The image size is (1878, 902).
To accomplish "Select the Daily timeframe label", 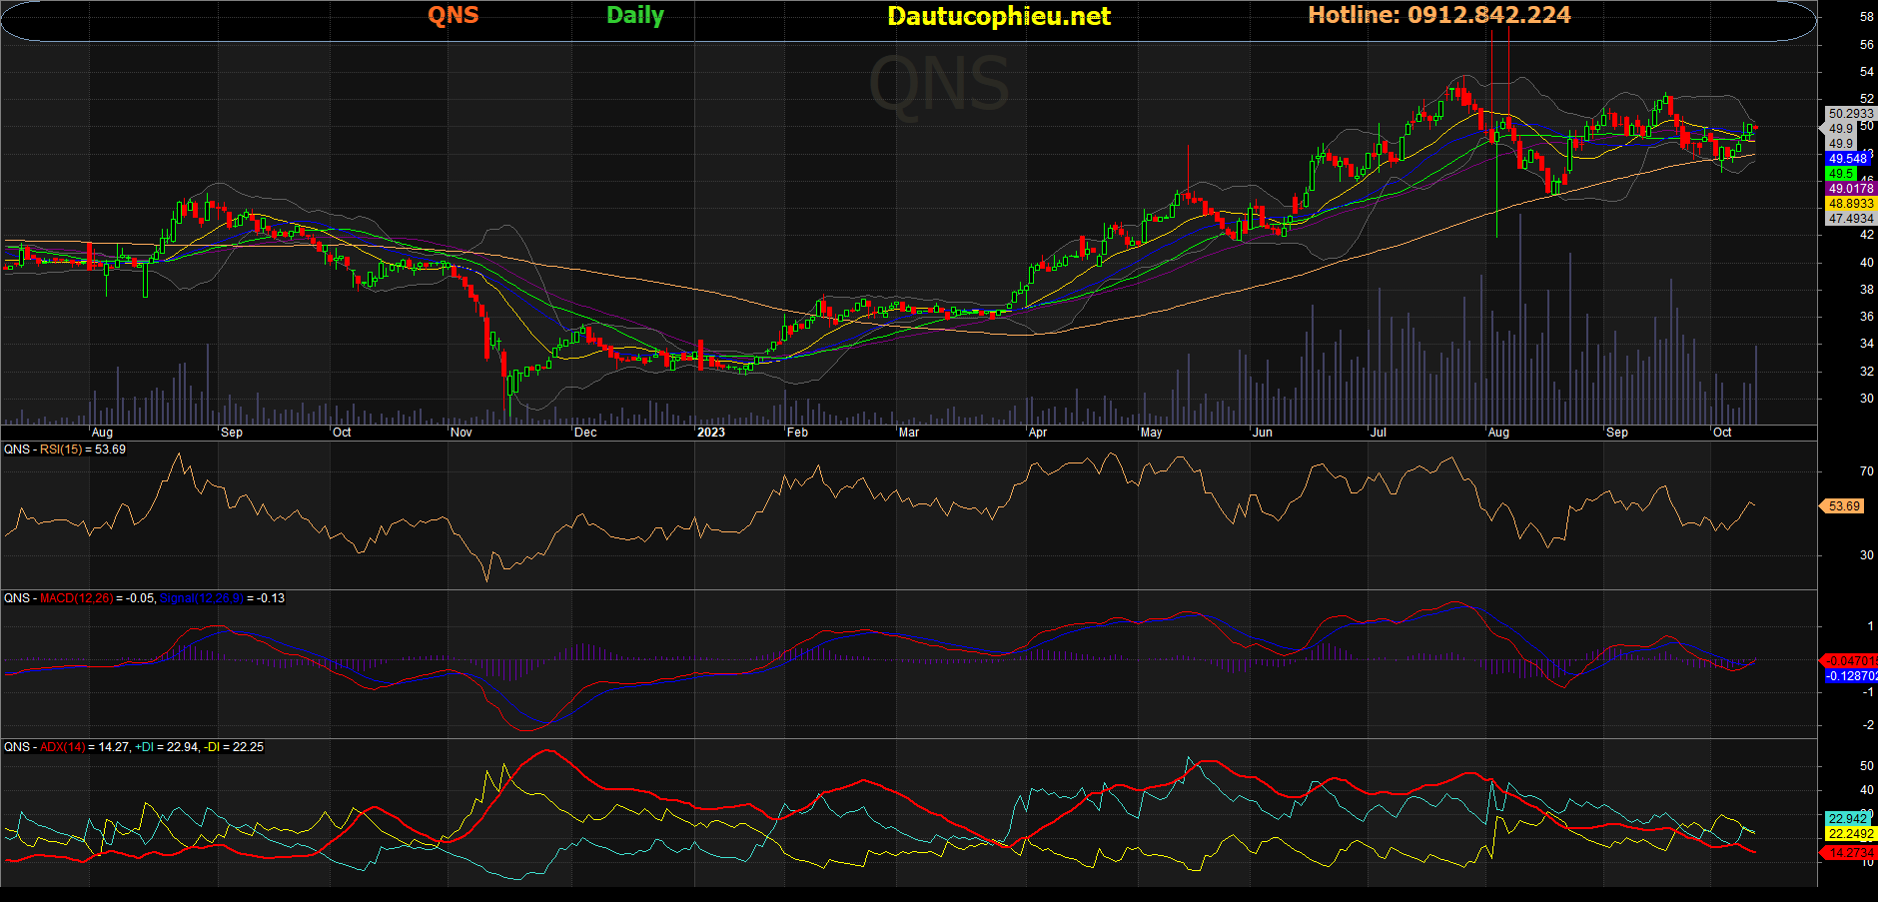I will (x=634, y=15).
